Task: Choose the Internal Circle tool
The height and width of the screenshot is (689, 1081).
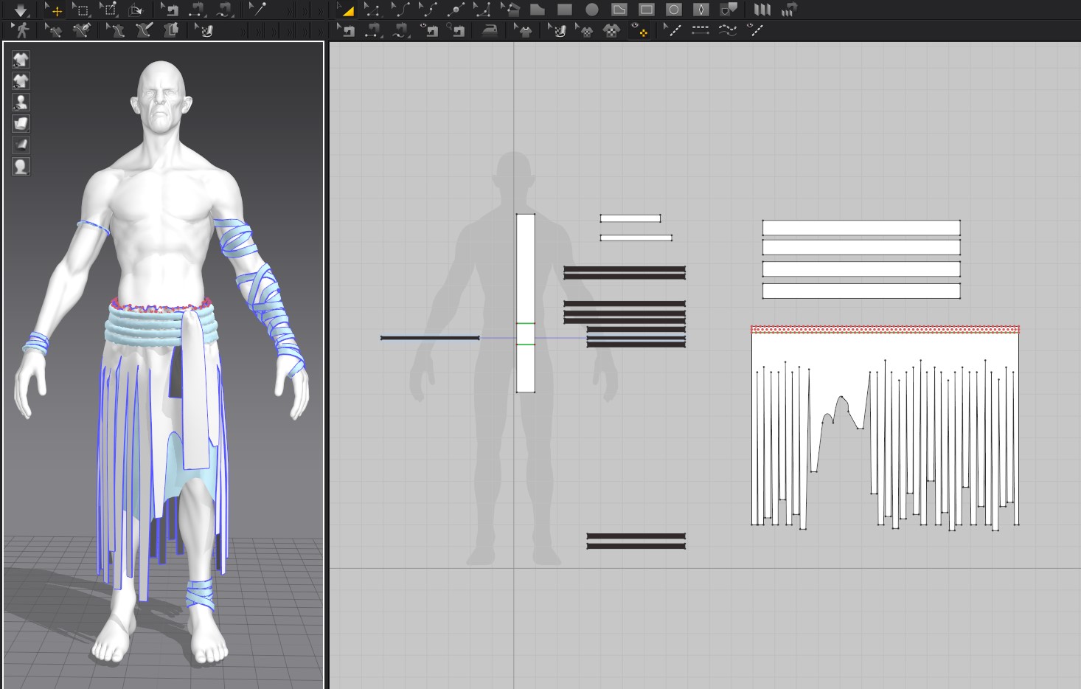Action: point(673,10)
